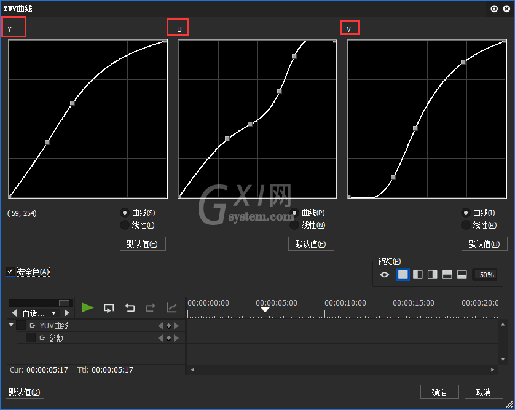Enable keyframe checkbox for 参数 row
Viewport: 515px width, 410px height.
click(31, 337)
